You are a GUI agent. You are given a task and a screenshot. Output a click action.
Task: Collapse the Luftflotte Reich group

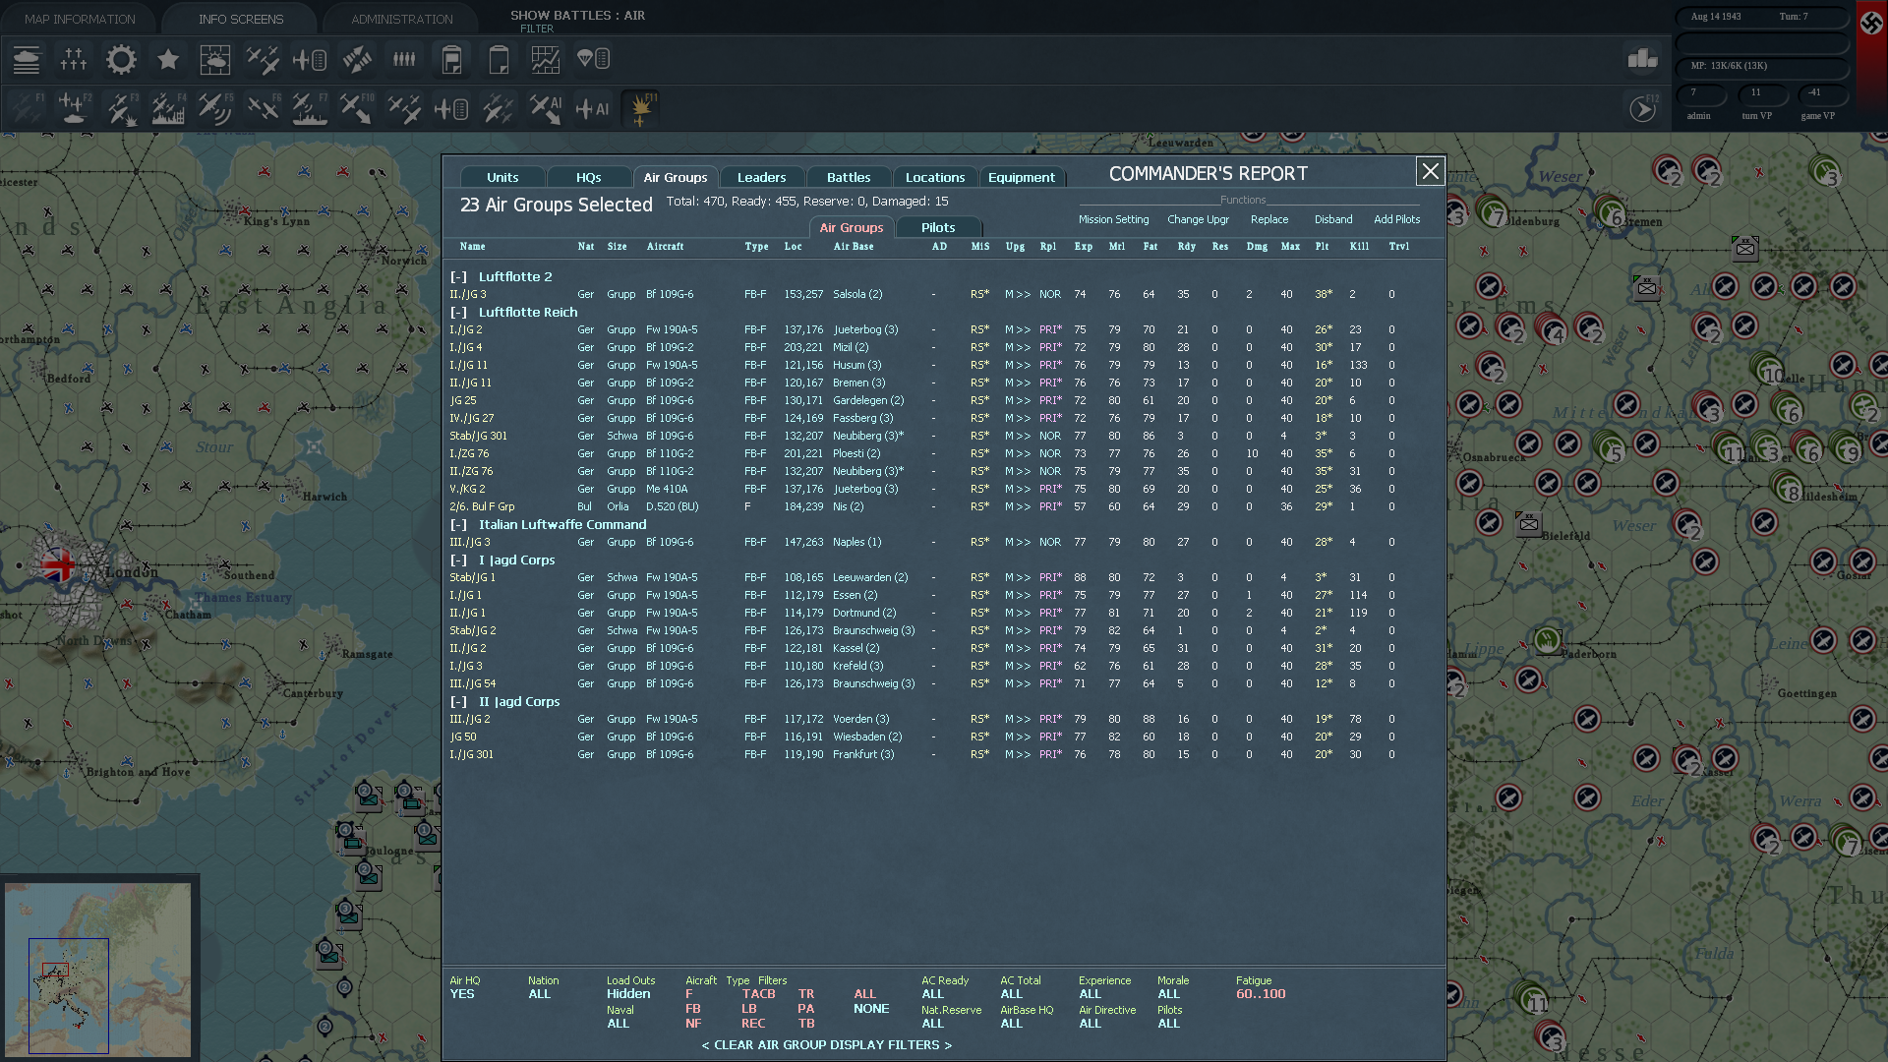pyautogui.click(x=458, y=313)
